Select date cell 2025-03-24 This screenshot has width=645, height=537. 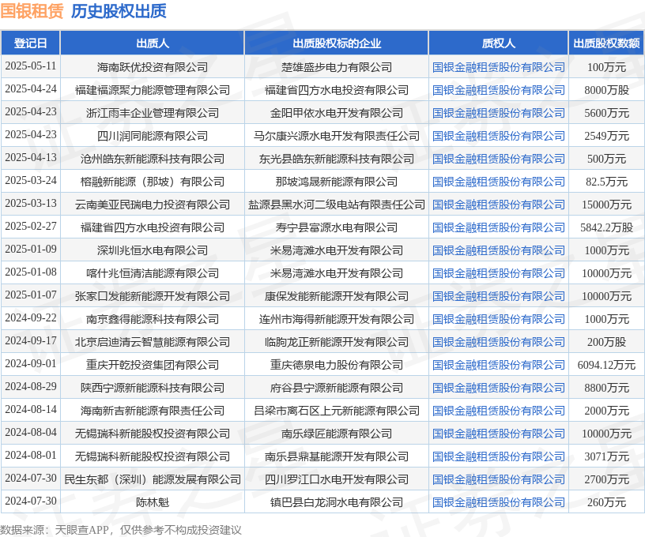tap(31, 181)
